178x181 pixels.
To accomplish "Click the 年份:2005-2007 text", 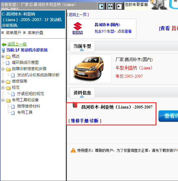I will click(x=129, y=76).
